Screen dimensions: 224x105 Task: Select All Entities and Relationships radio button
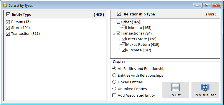pos(114,69)
